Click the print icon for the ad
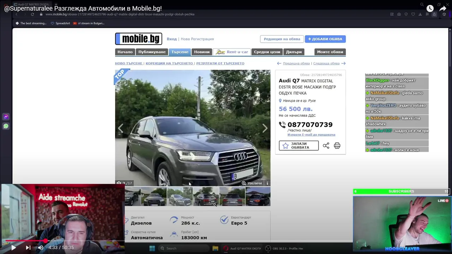This screenshot has height=254, width=452. [337, 146]
